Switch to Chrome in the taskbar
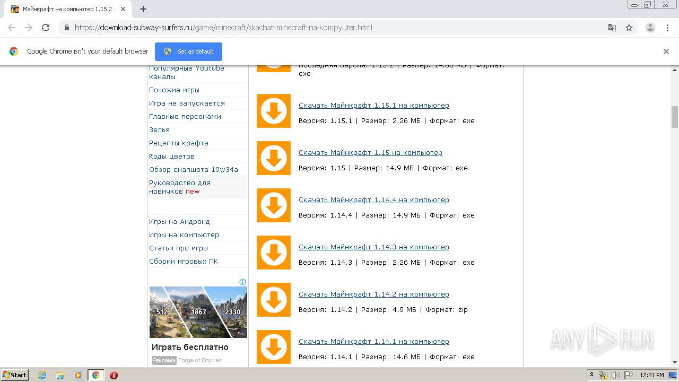 pos(95,375)
